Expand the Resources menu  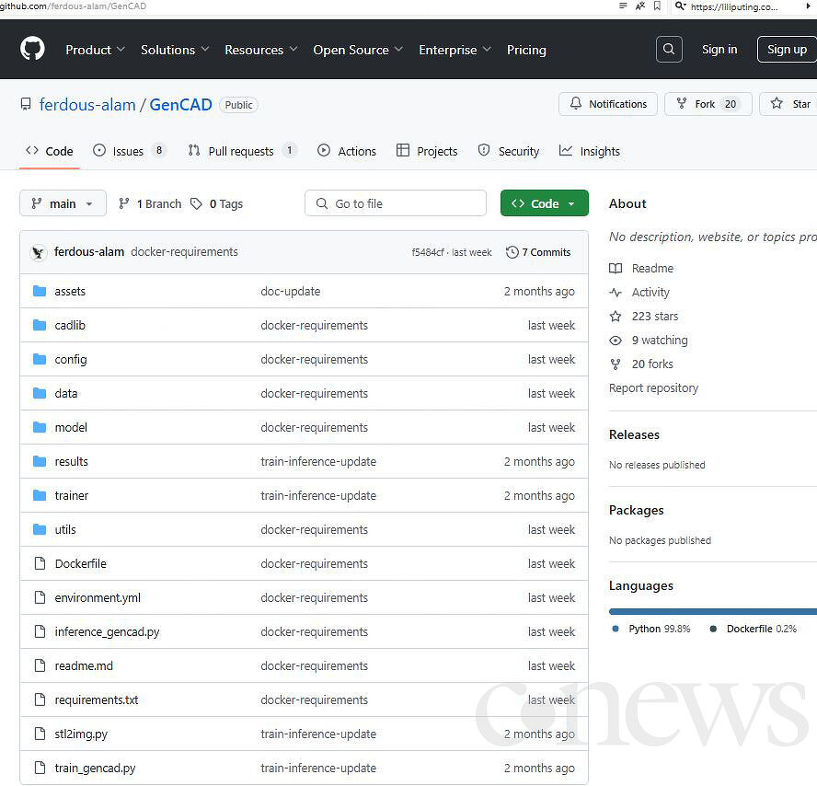pyautogui.click(x=261, y=50)
